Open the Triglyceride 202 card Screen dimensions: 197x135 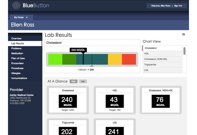pyautogui.click(x=68, y=127)
